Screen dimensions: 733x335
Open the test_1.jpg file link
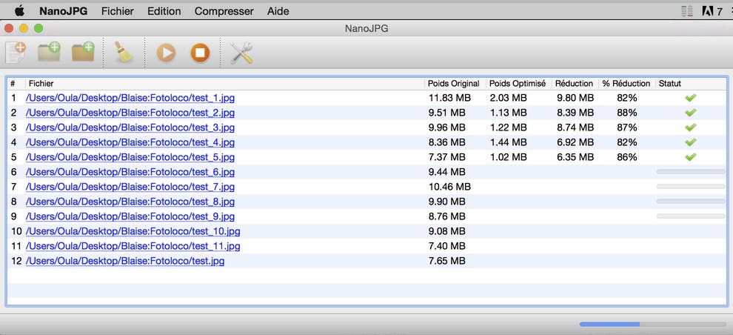(130, 99)
